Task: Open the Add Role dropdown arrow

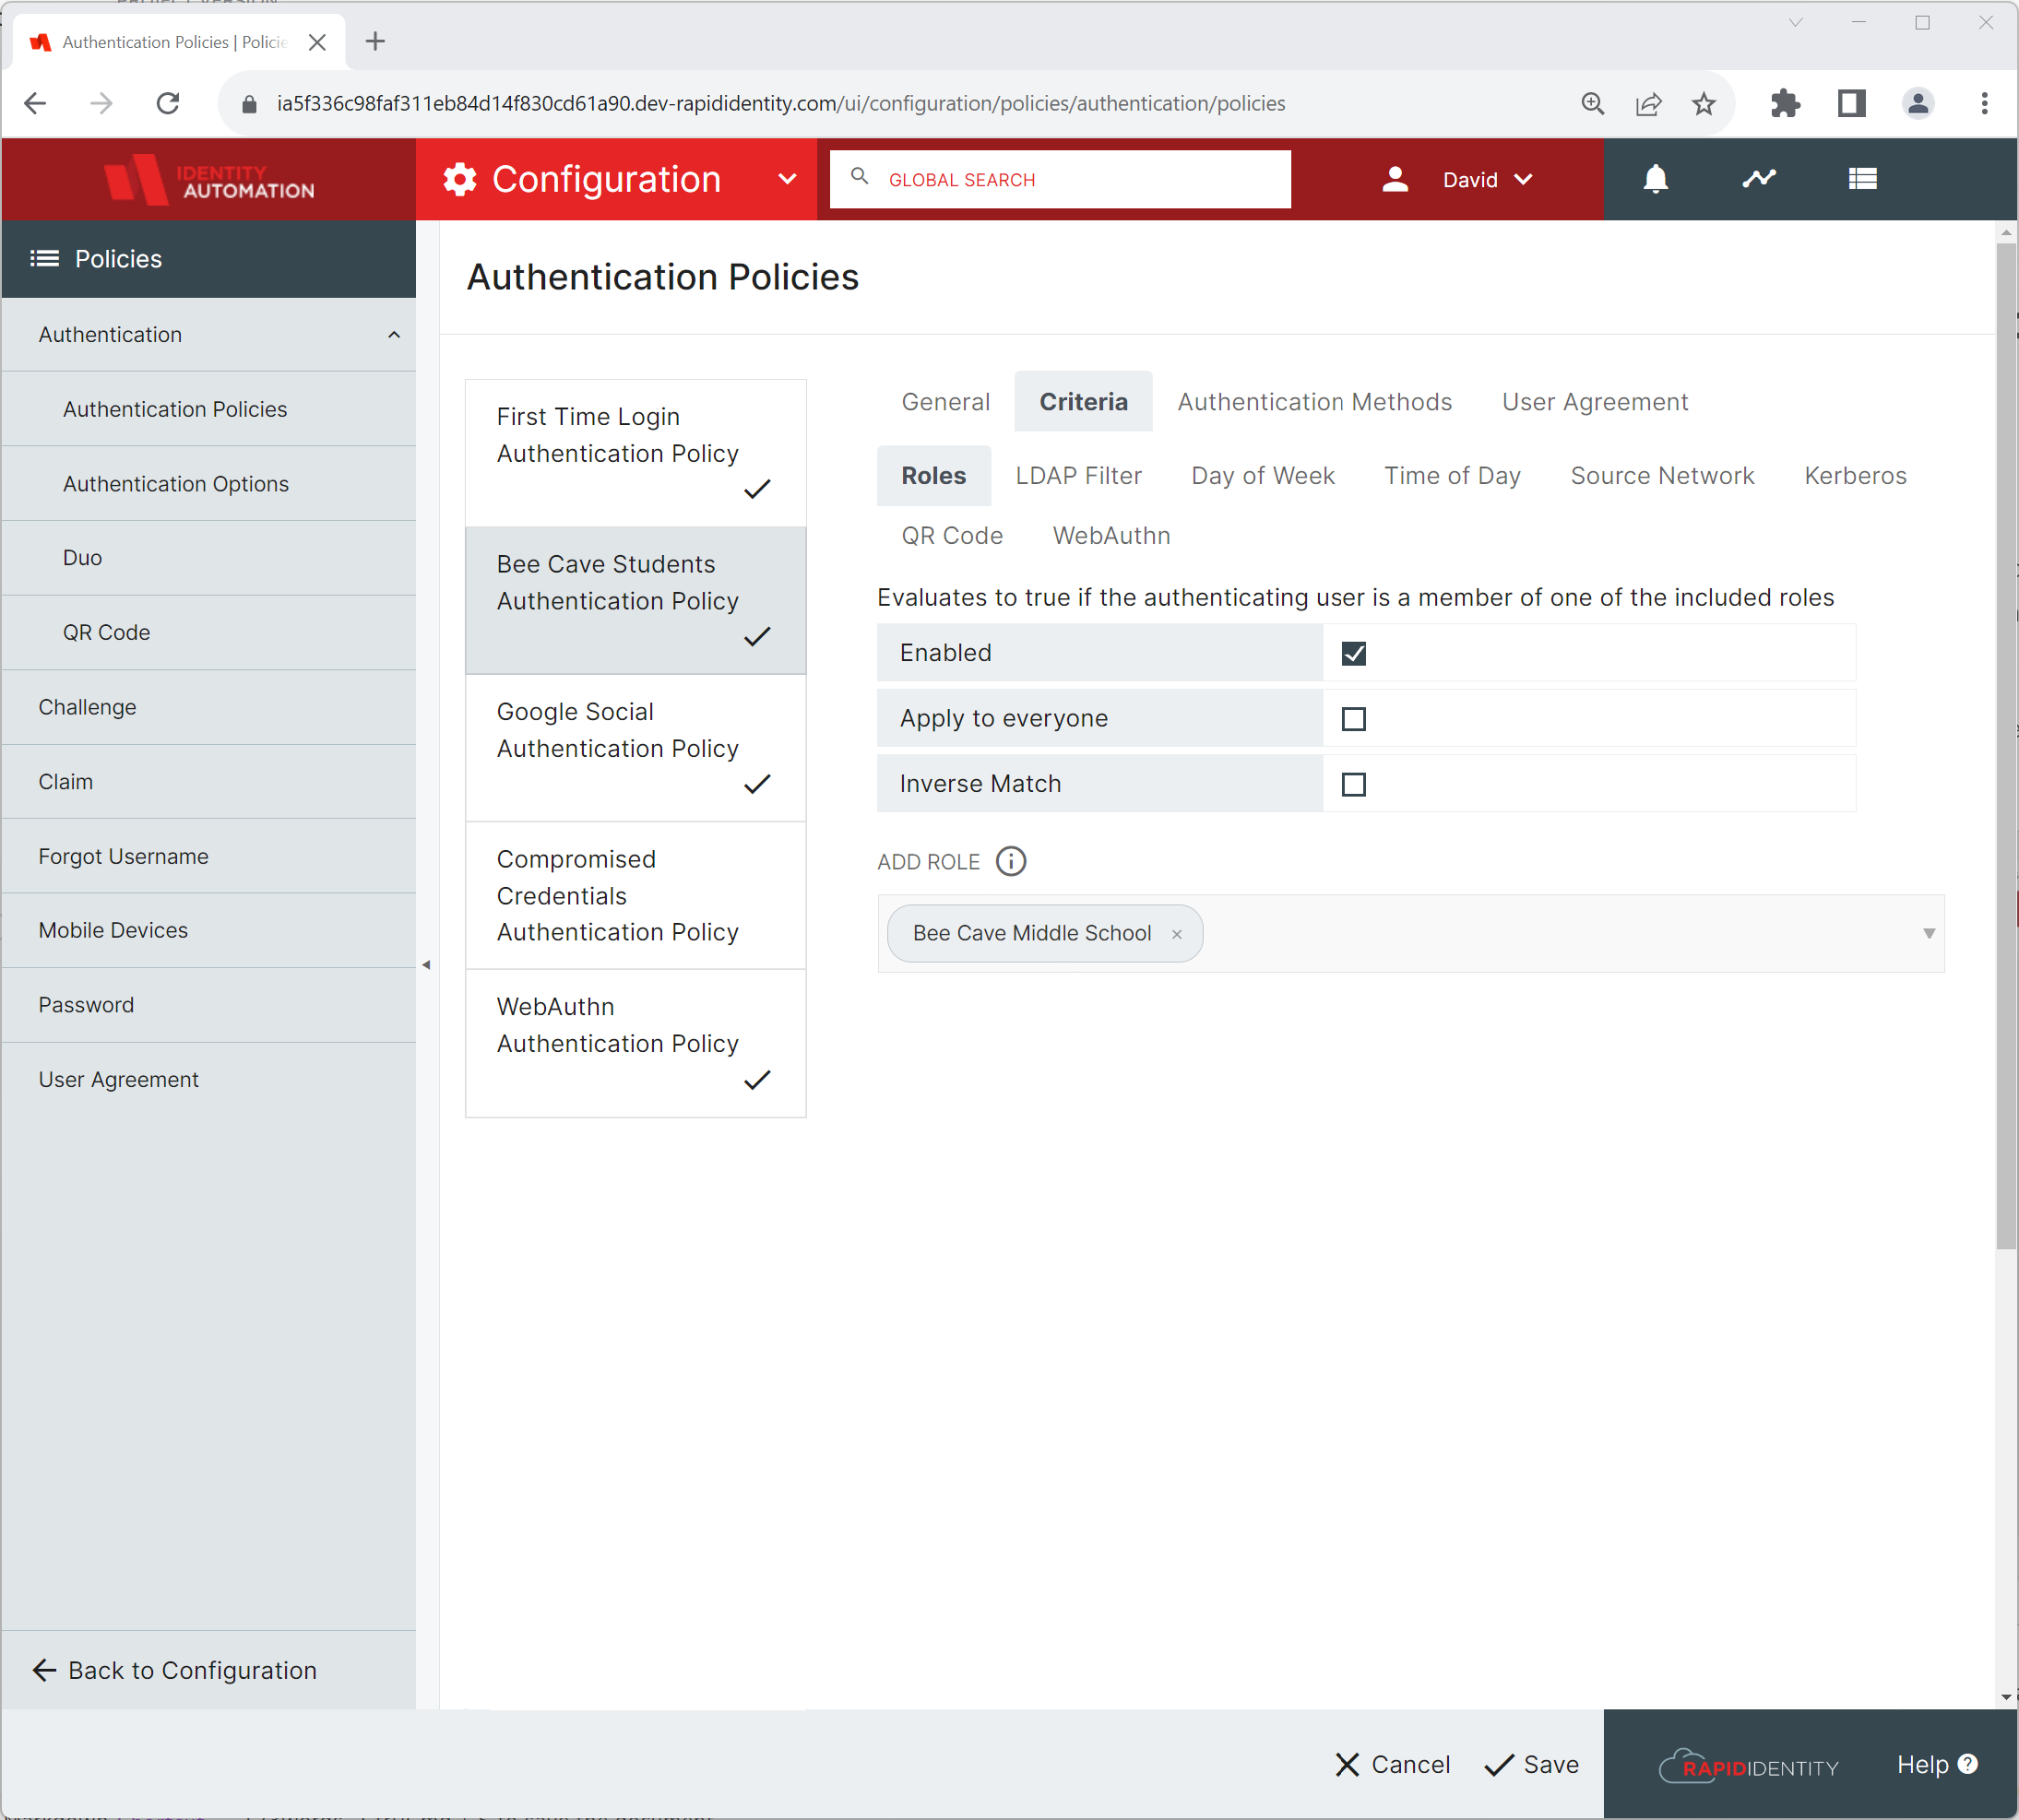Action: click(1929, 934)
